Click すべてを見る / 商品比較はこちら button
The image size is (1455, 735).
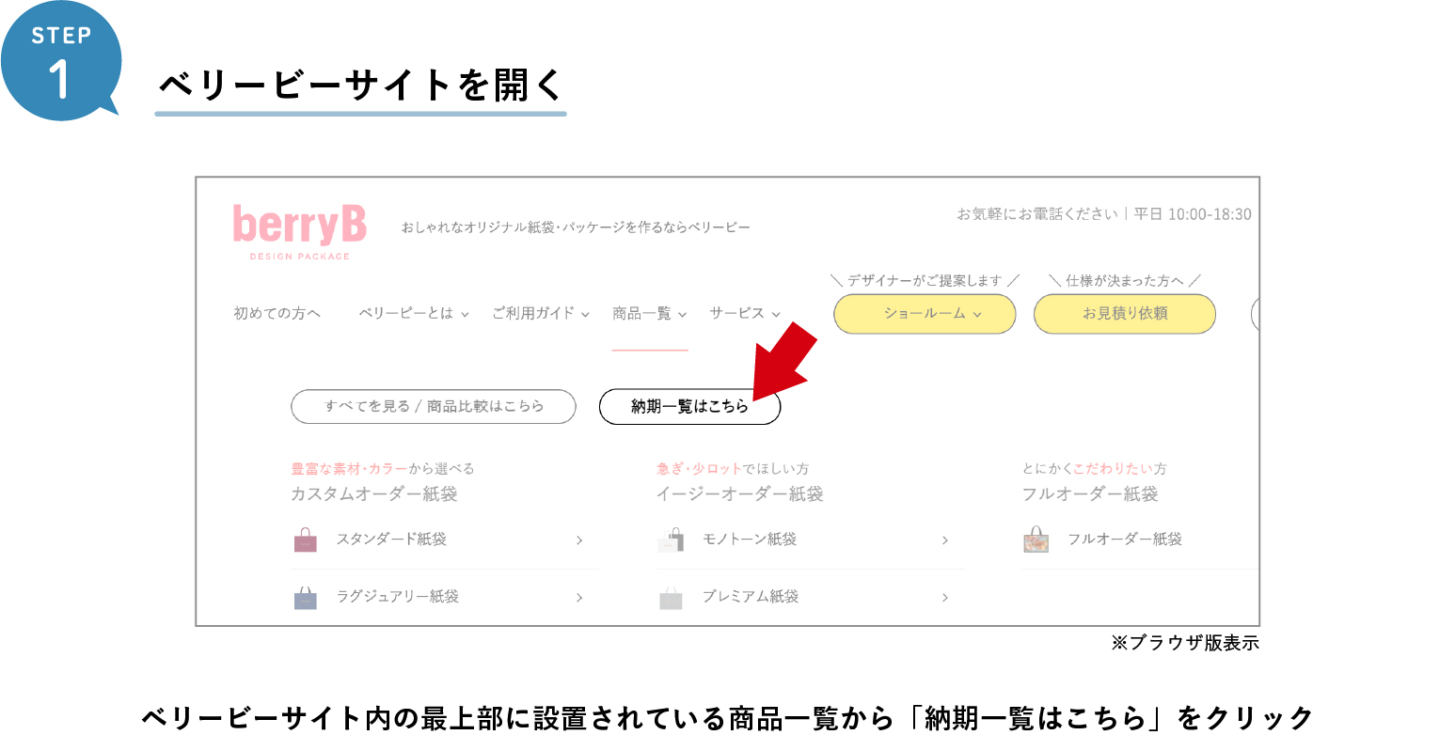click(434, 407)
